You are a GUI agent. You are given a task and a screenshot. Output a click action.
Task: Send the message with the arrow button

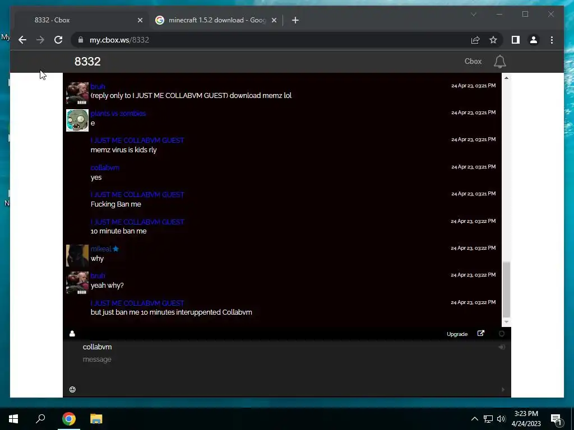pos(503,390)
